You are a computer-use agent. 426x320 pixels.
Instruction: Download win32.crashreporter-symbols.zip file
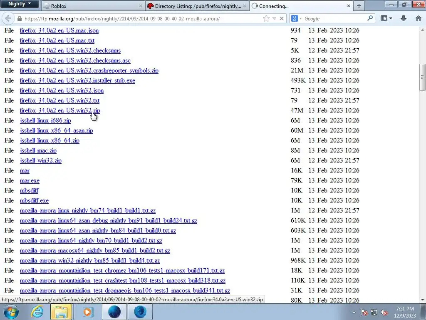click(x=89, y=70)
